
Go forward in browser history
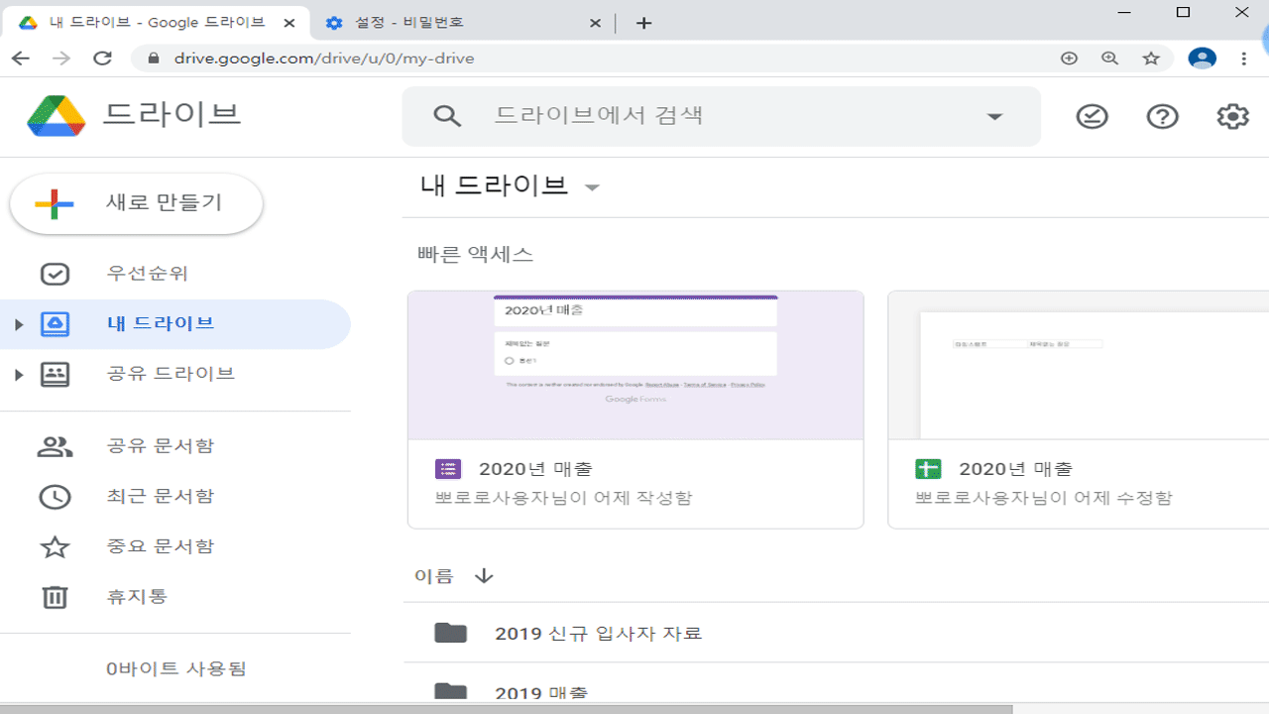coord(61,59)
